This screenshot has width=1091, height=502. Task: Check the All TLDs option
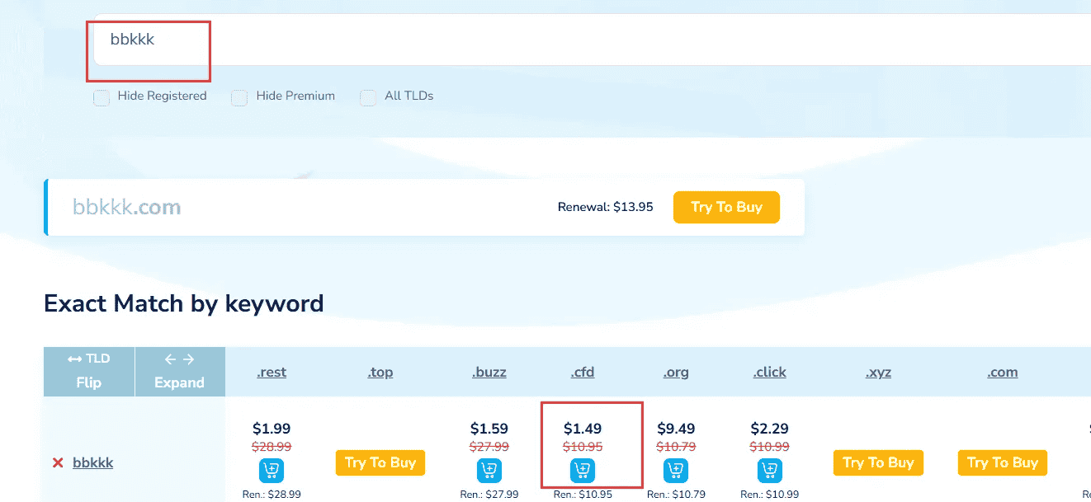(368, 98)
